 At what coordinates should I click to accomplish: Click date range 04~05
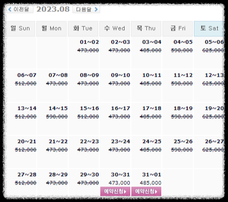click(183, 42)
